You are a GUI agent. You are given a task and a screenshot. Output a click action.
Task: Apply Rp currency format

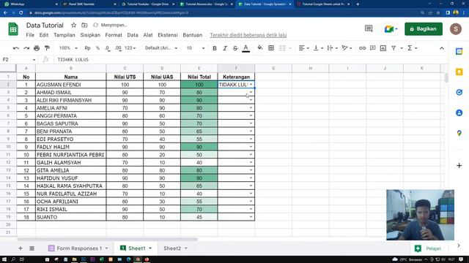pos(87,48)
